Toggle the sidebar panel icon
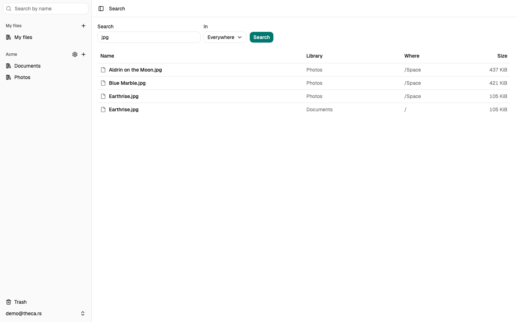This screenshot has width=516, height=322. (101, 9)
